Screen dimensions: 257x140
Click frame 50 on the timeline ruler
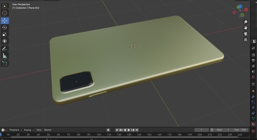48,134
